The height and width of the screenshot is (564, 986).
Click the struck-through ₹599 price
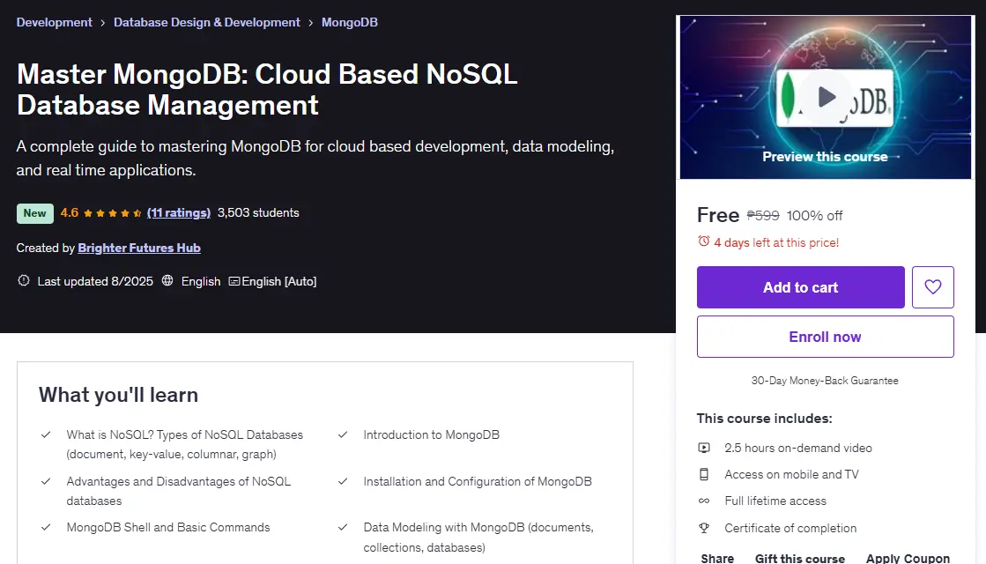click(763, 216)
